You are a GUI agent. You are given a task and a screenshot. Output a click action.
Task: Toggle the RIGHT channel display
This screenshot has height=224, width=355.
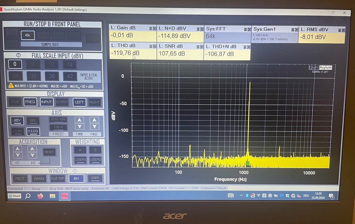tap(95, 102)
